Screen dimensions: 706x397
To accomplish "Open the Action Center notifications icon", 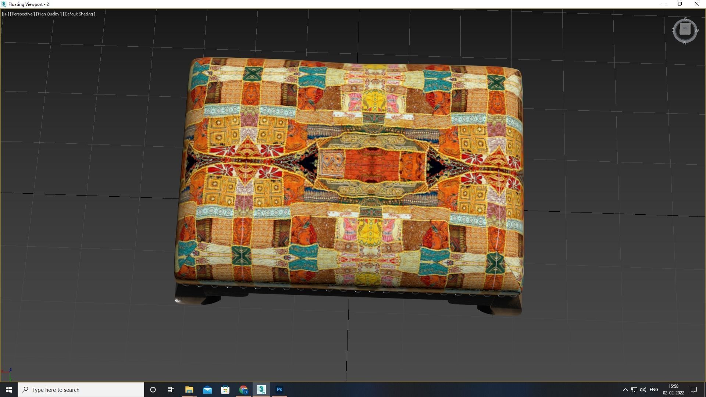I will 694,390.
